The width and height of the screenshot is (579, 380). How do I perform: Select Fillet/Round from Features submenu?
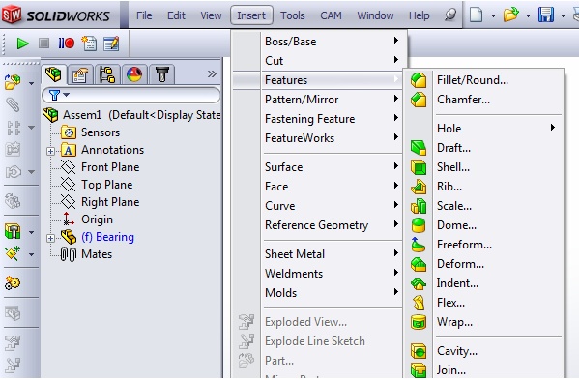pyautogui.click(x=473, y=80)
